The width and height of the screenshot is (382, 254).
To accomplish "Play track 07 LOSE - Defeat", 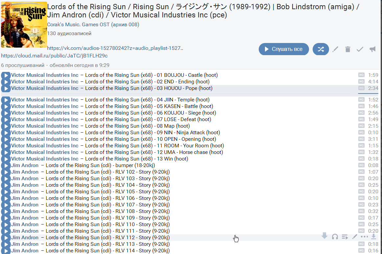I will pos(6,119).
